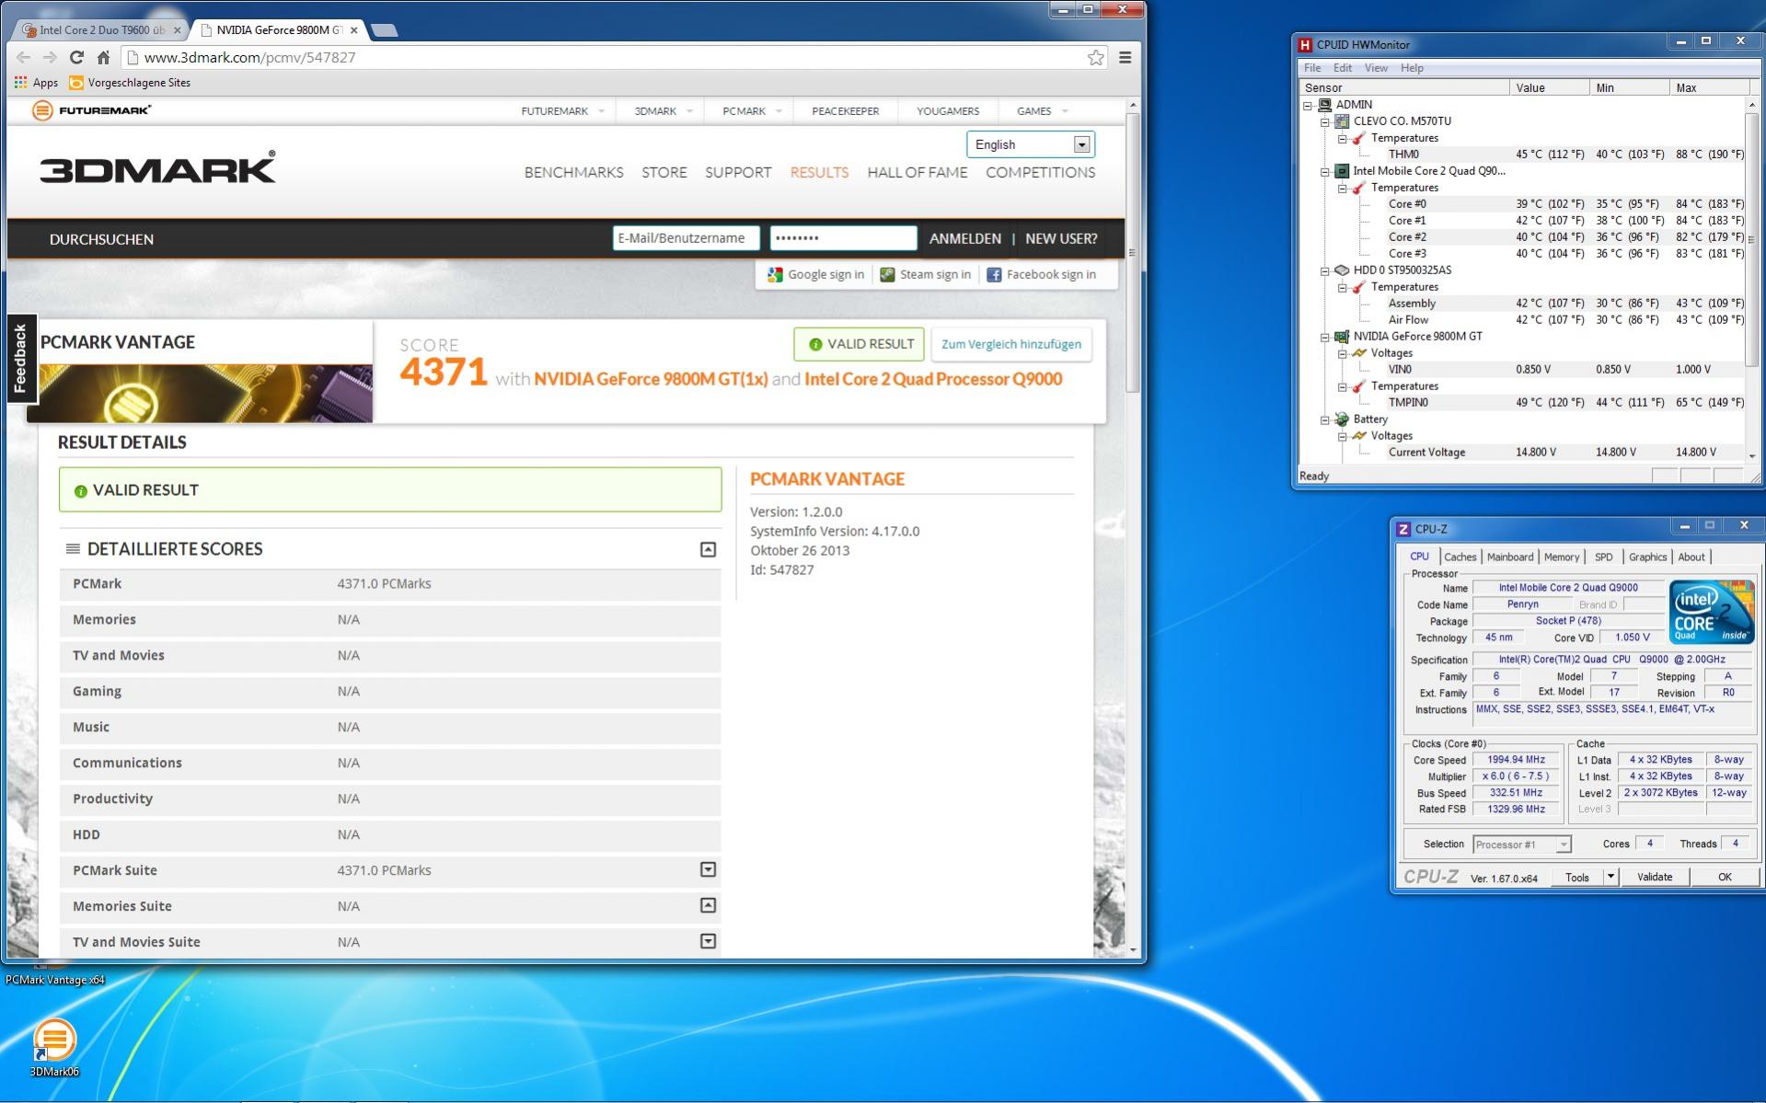Click the Futuremark logo
The height and width of the screenshot is (1103, 1766).
pyautogui.click(x=91, y=110)
